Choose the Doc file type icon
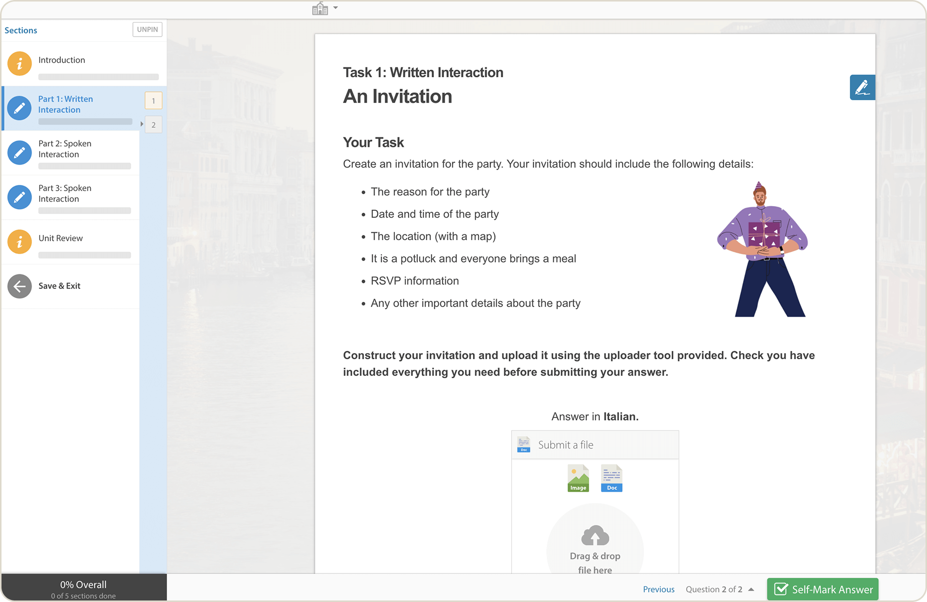The height and width of the screenshot is (602, 927). [611, 478]
